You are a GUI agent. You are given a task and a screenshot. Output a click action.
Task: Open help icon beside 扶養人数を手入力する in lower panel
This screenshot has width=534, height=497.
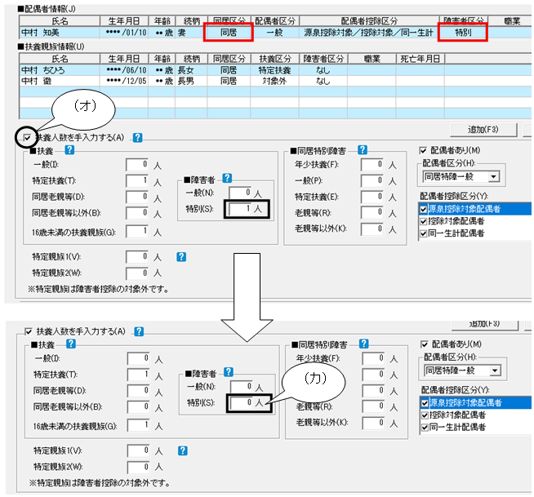[x=139, y=331]
